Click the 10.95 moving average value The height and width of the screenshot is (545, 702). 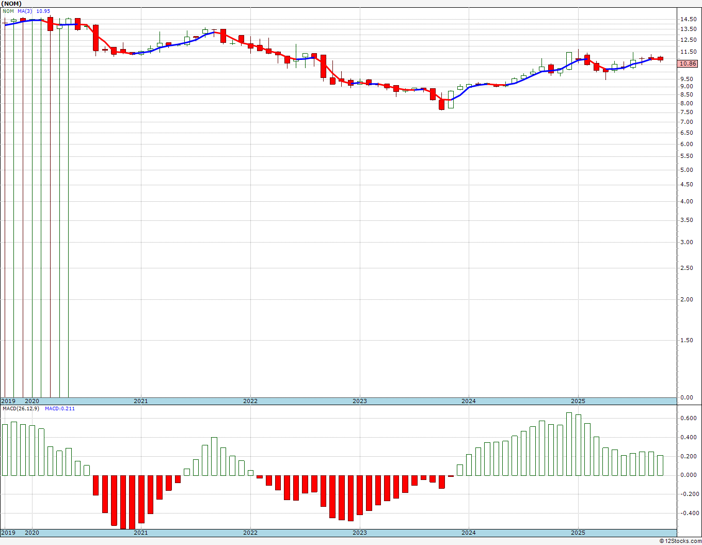pyautogui.click(x=43, y=11)
